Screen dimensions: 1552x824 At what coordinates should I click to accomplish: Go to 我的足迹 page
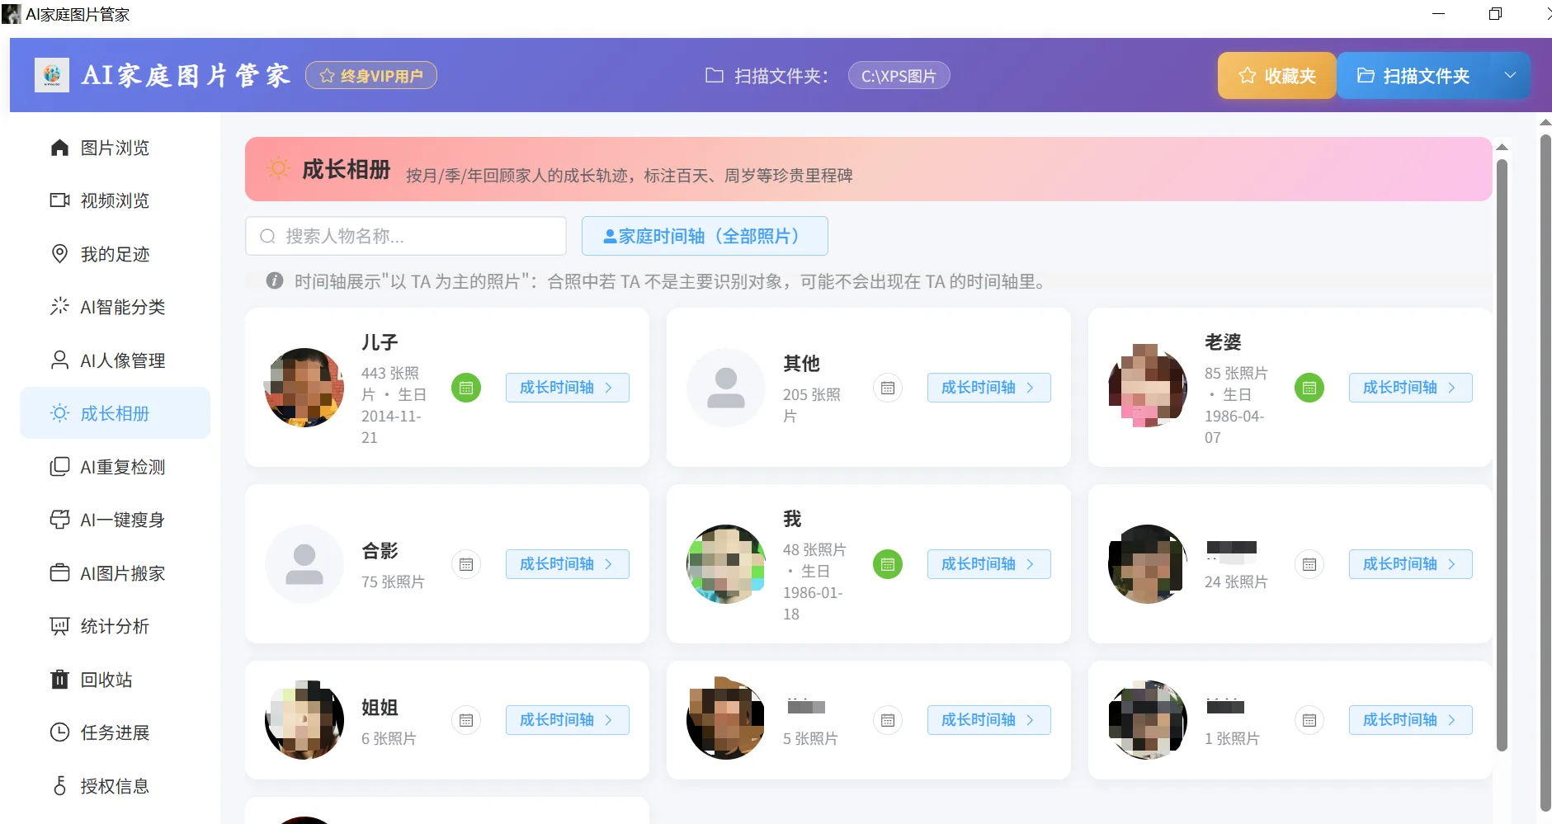(x=115, y=254)
